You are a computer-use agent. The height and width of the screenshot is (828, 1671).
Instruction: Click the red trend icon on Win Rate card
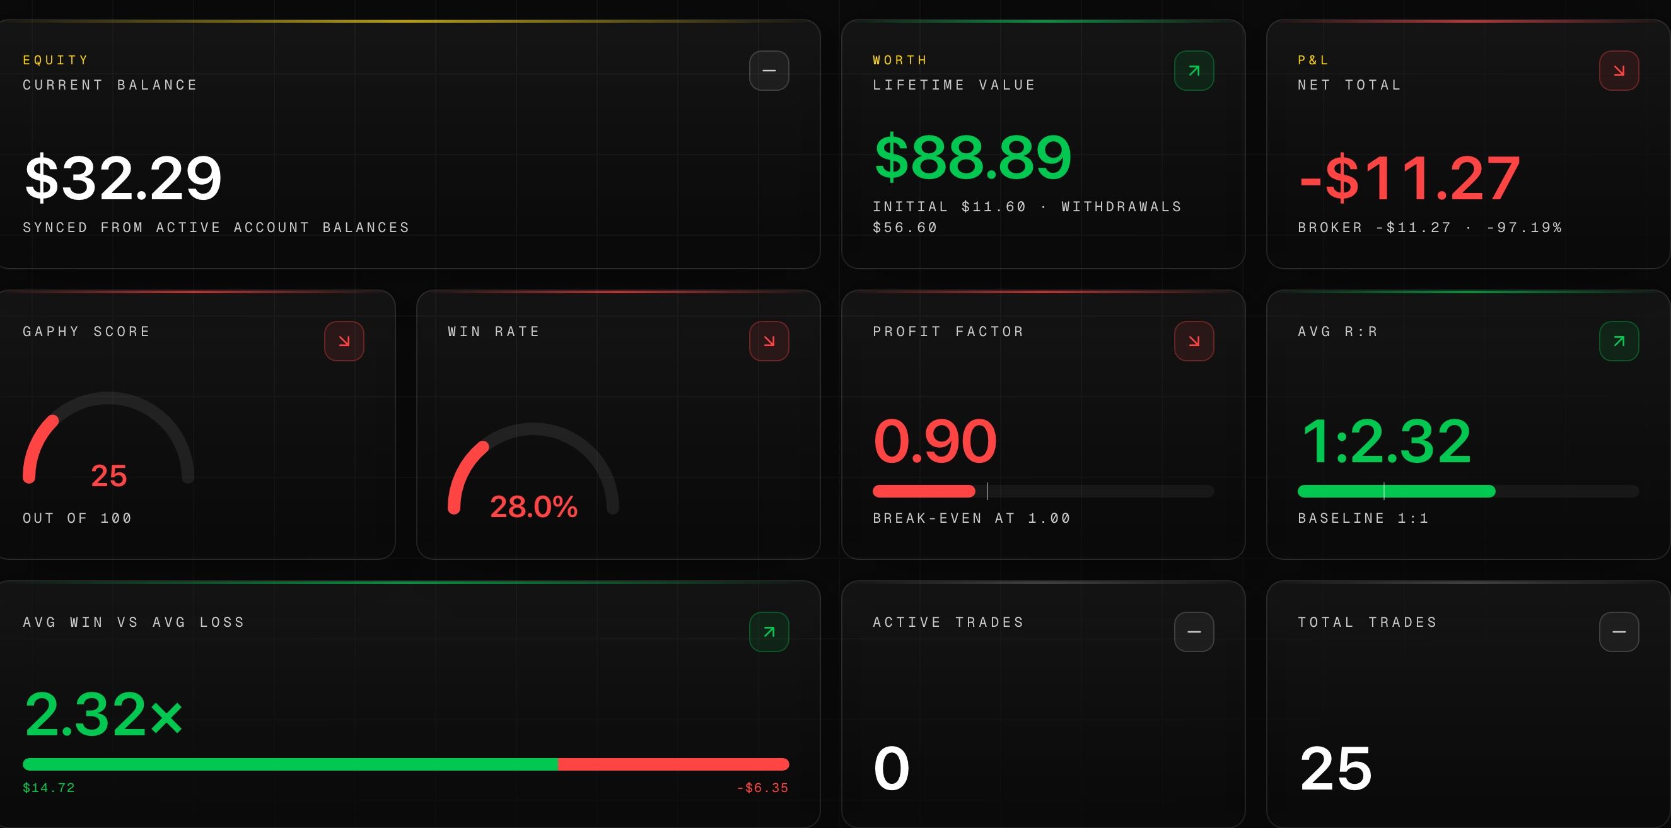pos(769,341)
